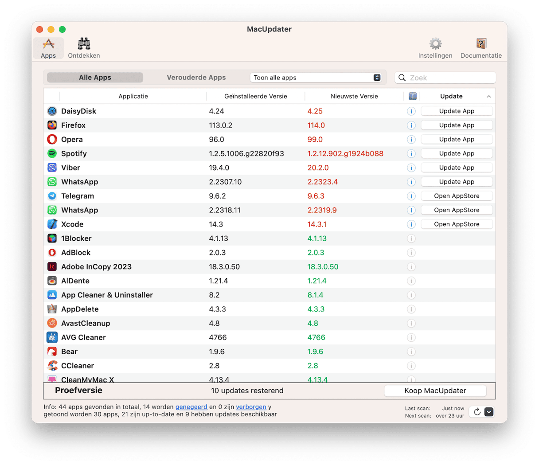
Task: Open AppStore for WhatsApp 2.2318.11
Action: pos(457,210)
